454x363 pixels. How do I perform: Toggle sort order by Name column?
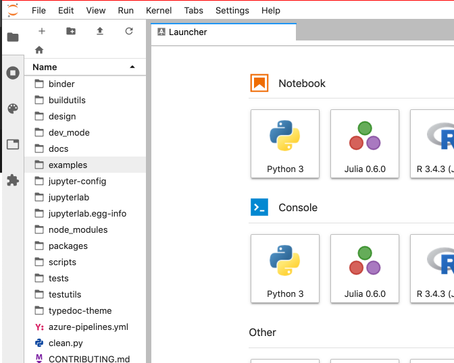click(x=85, y=67)
